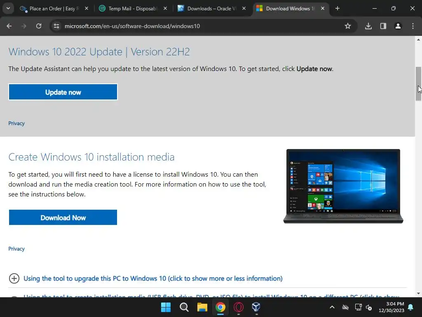This screenshot has height=317, width=422.
Task: Click the browser forward arrow
Action: click(x=24, y=26)
